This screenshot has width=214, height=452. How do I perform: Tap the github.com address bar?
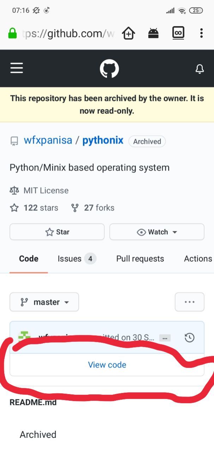[68, 34]
